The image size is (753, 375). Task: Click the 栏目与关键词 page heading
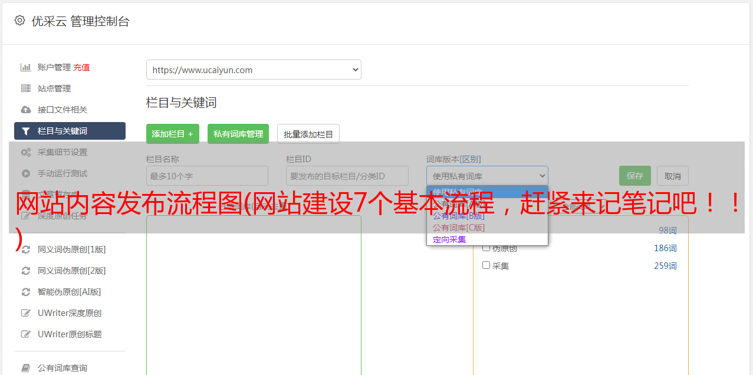tap(182, 103)
